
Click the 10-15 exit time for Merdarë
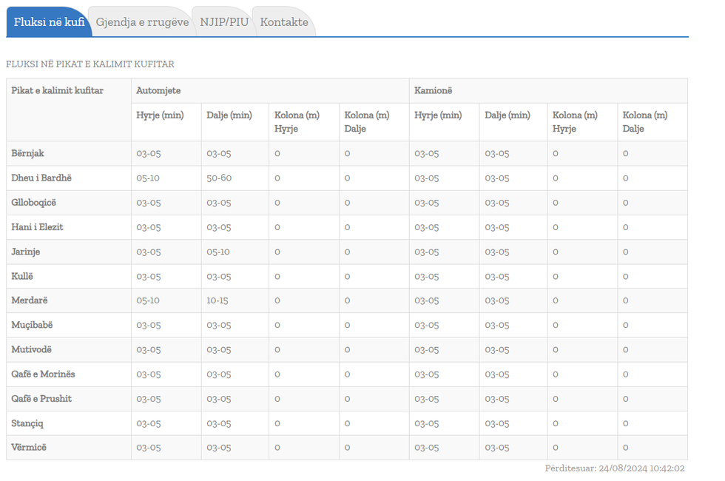coord(217,300)
